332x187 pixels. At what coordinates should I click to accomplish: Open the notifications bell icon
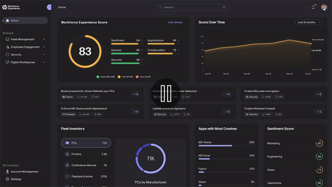point(313,7)
